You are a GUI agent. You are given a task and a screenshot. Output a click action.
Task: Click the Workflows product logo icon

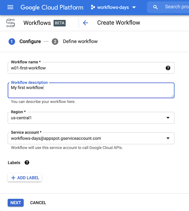coord(10,23)
